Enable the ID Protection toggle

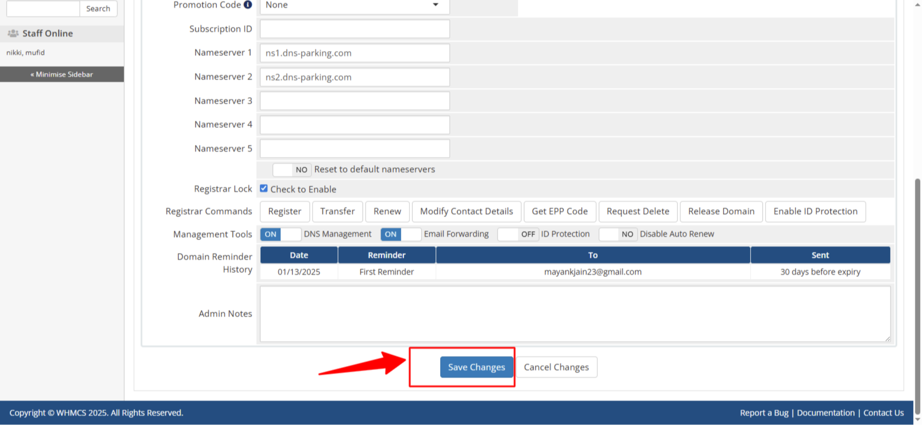point(517,234)
